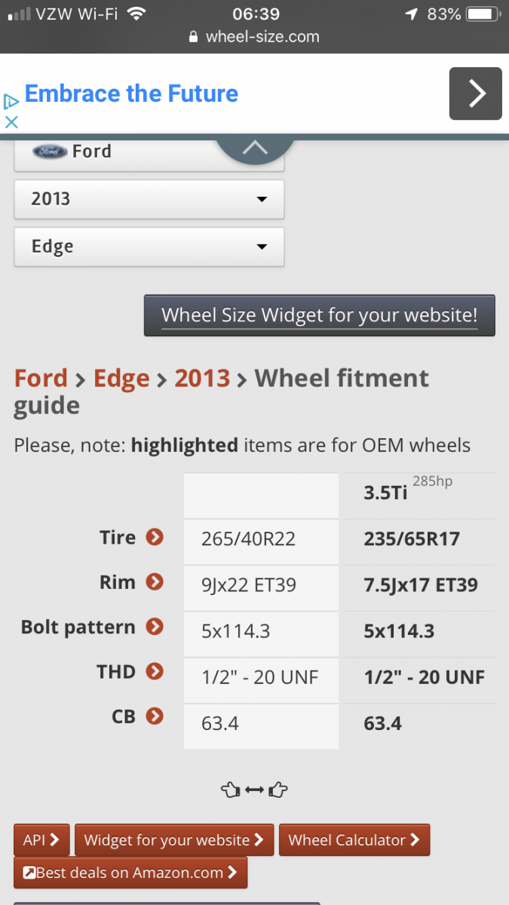Go to Ford breadcrumb link
Viewport: 509px width, 905px height.
pyautogui.click(x=41, y=378)
